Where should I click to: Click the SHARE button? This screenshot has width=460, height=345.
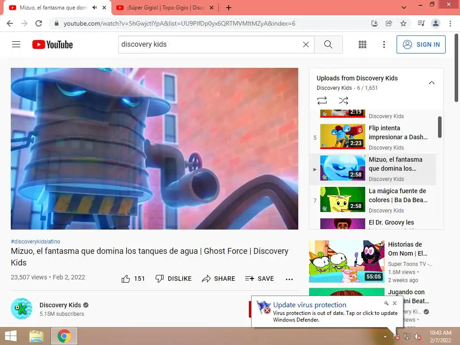tap(218, 279)
